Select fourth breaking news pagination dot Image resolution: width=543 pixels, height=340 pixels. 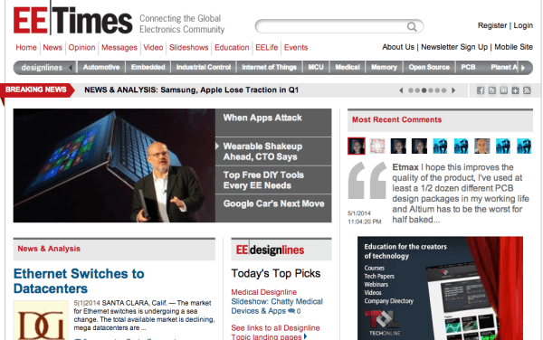[431, 90]
